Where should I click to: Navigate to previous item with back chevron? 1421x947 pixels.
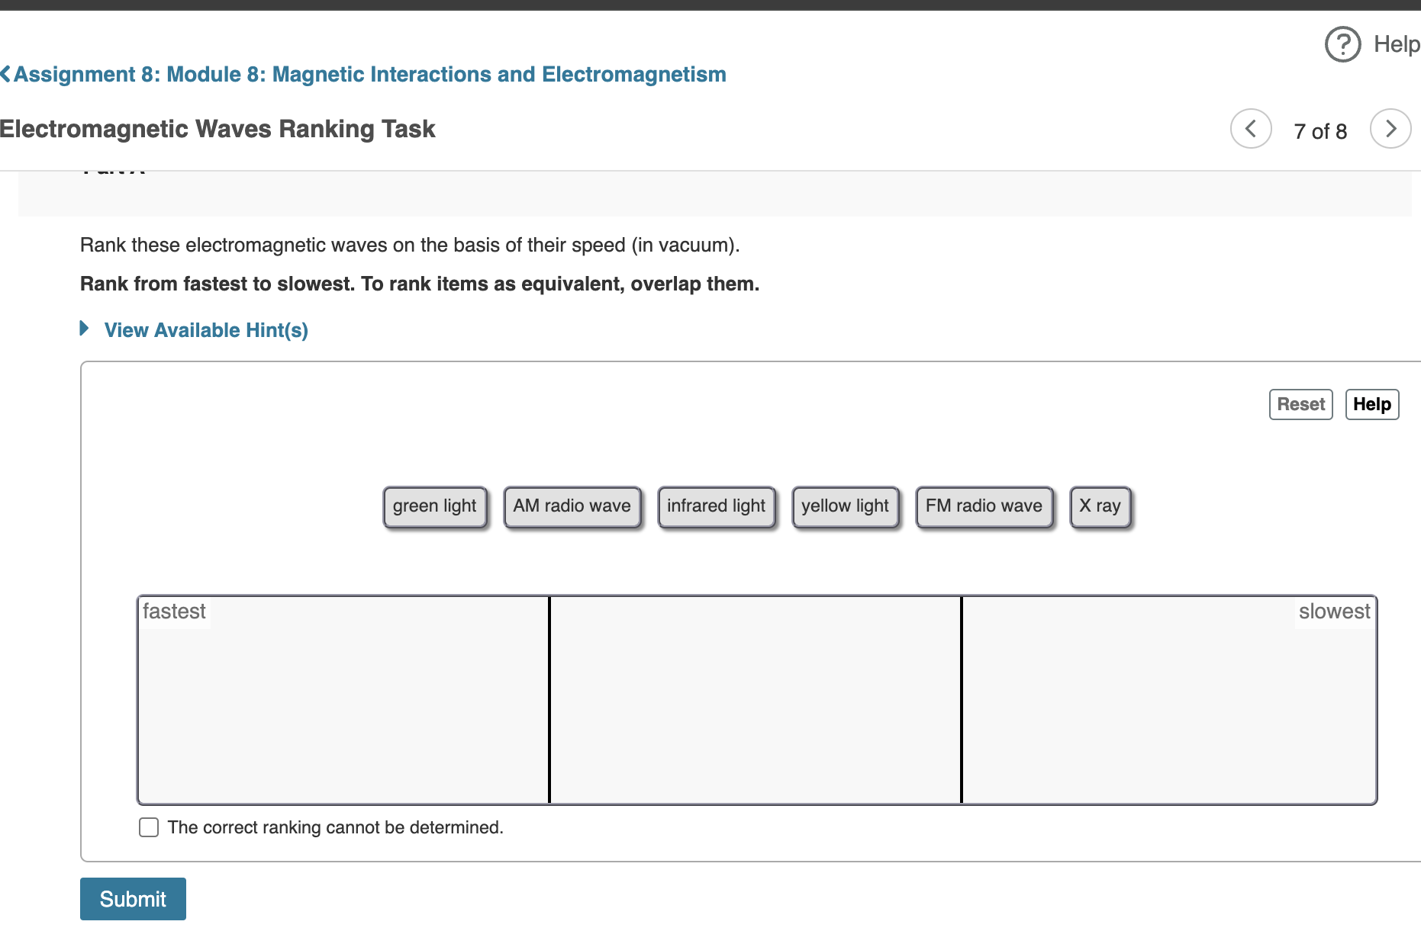[1250, 129]
